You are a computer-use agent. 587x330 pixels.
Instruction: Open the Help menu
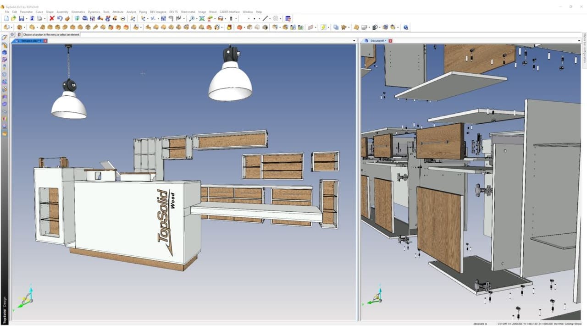point(259,12)
